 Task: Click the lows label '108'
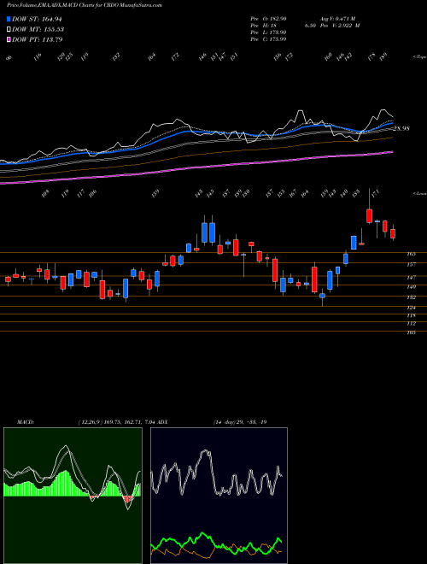click(x=45, y=194)
